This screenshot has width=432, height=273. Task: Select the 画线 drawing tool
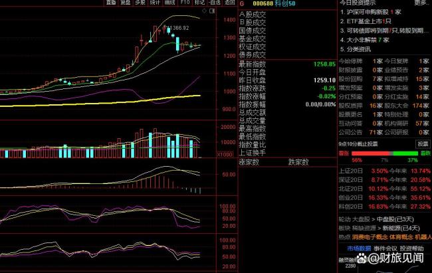(x=169, y=3)
